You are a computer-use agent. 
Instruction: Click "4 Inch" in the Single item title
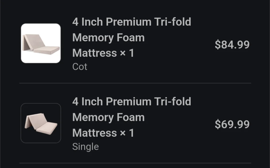87,102
